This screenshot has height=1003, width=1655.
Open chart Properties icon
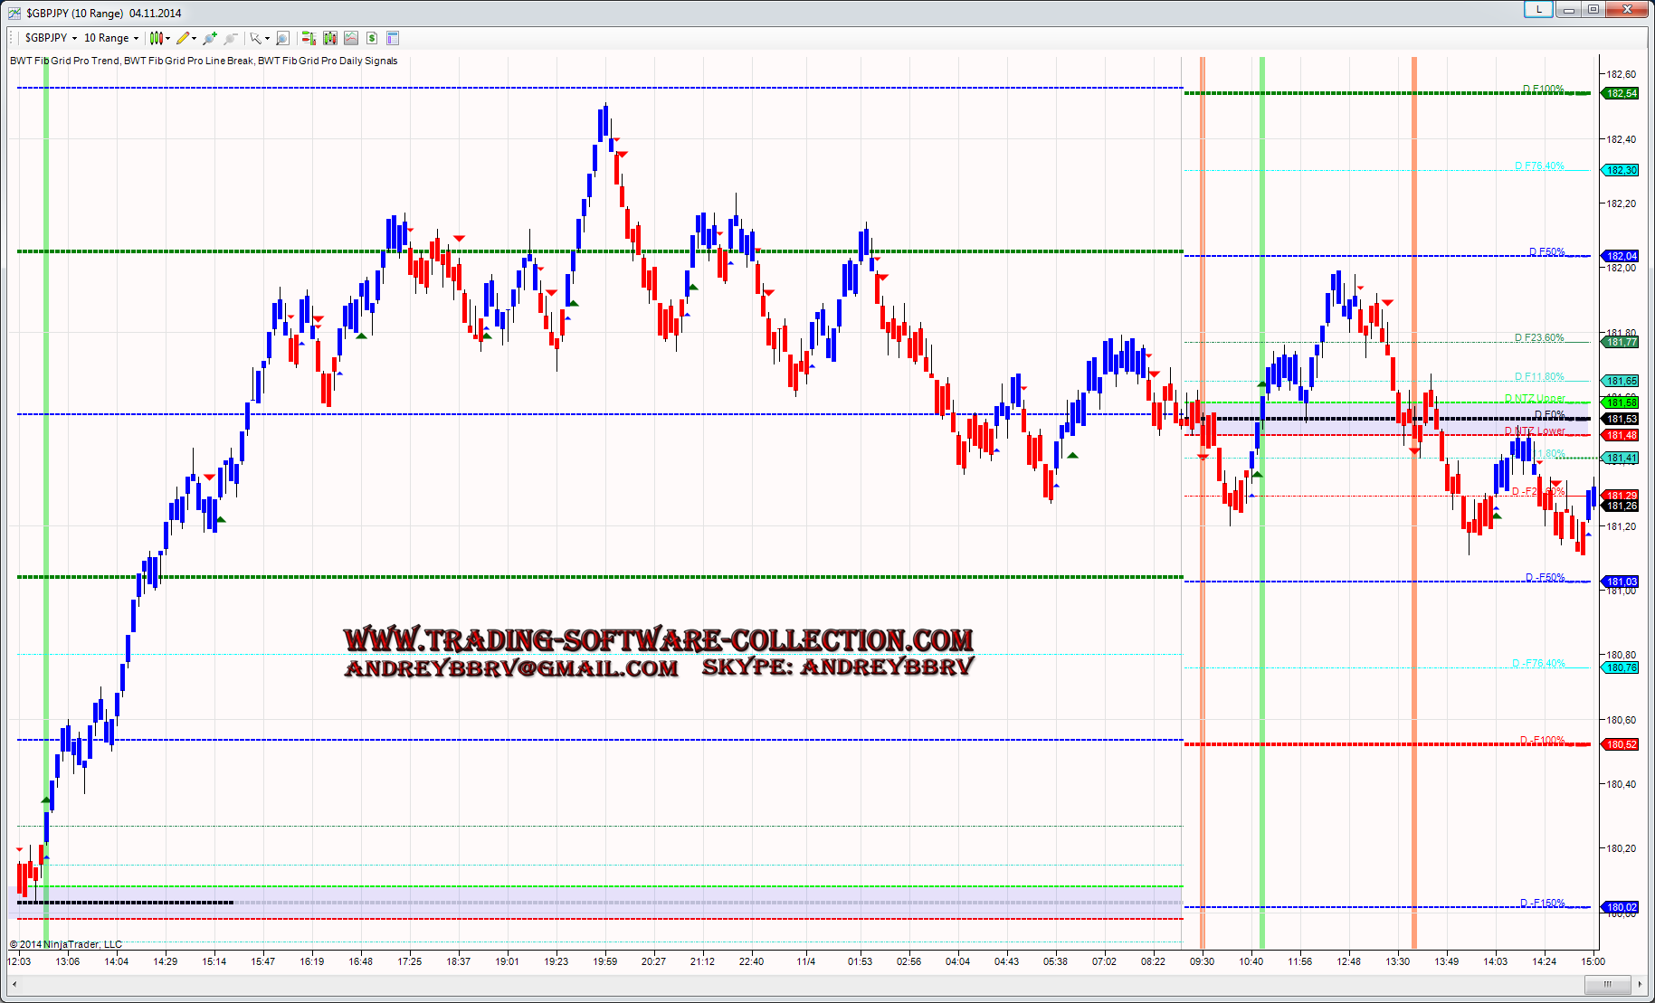pyautogui.click(x=393, y=38)
